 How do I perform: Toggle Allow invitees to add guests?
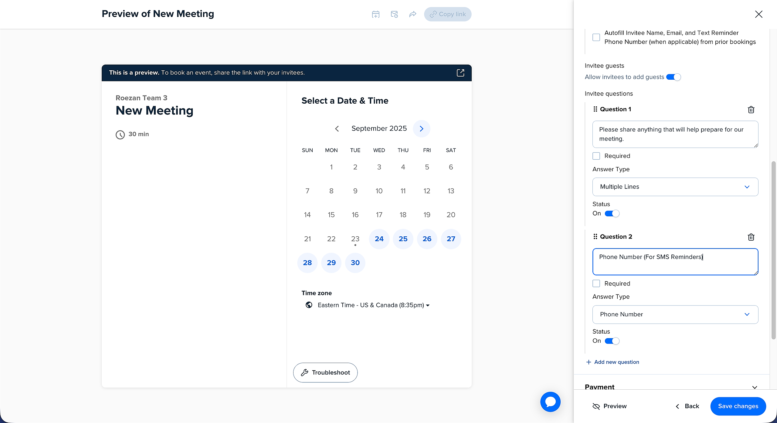673,77
